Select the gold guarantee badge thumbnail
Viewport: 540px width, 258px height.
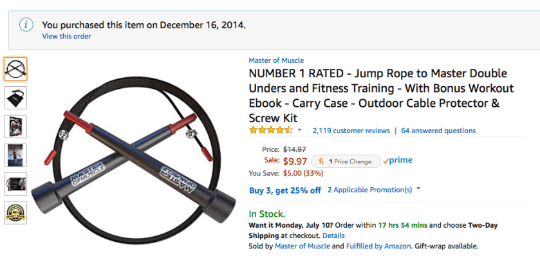(15, 212)
